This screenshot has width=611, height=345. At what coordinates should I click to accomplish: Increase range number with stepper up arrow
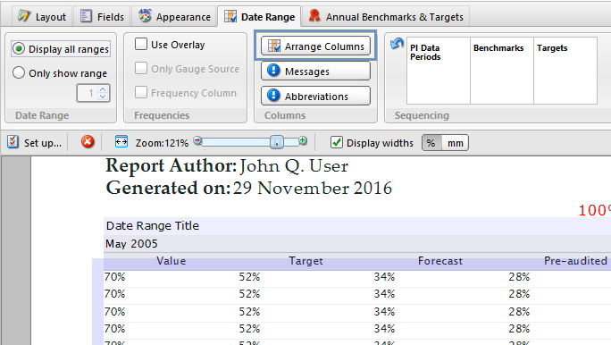103,89
